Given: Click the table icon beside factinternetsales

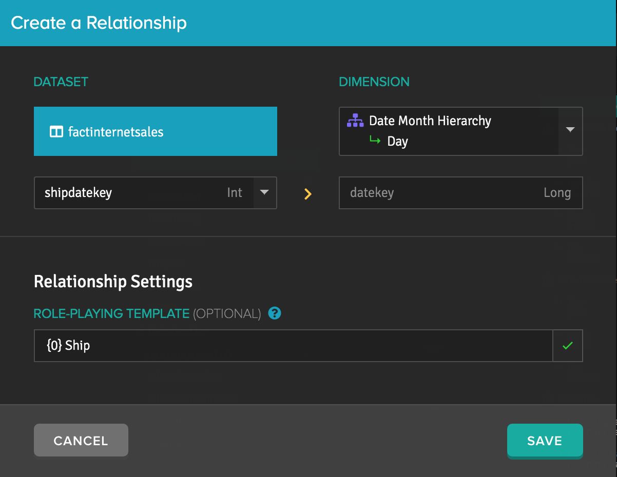Looking at the screenshot, I should [x=56, y=132].
